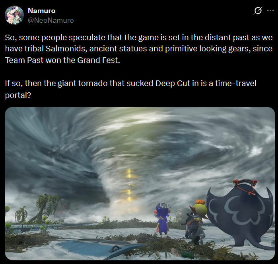278x264 pixels.
Task: Visit the @NeoNamuro handle link
Action: pos(51,20)
